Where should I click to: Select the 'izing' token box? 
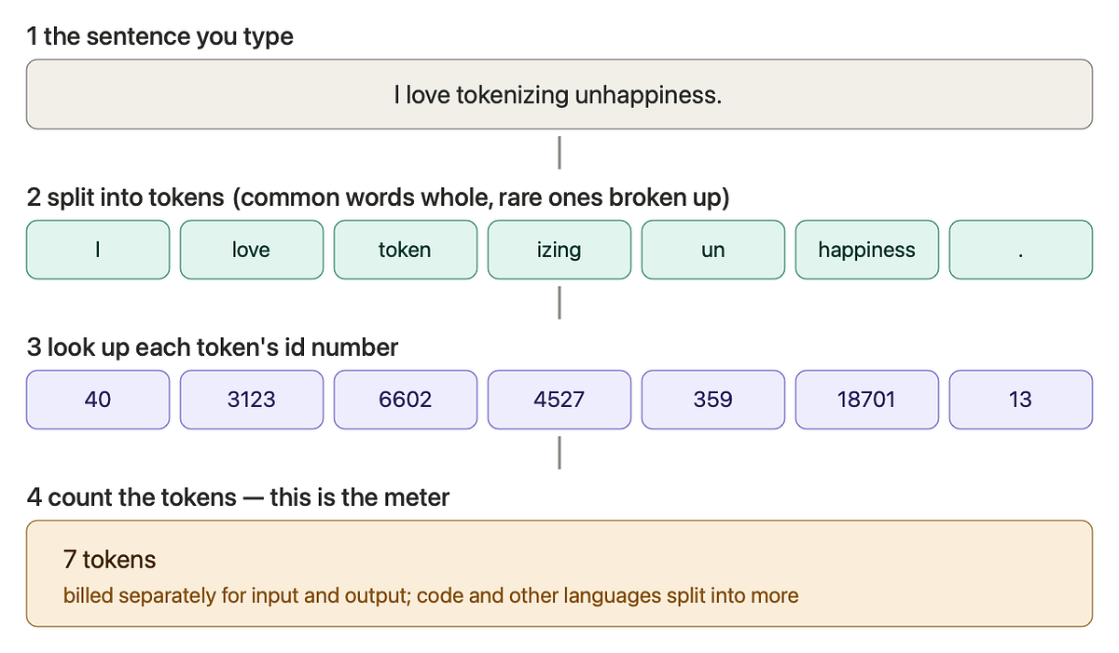coord(559,250)
